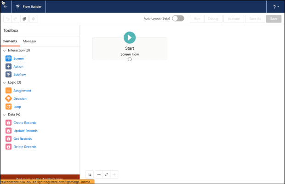285x184 pixels.
Task: Zoom out with the minus button
Action: point(99,174)
